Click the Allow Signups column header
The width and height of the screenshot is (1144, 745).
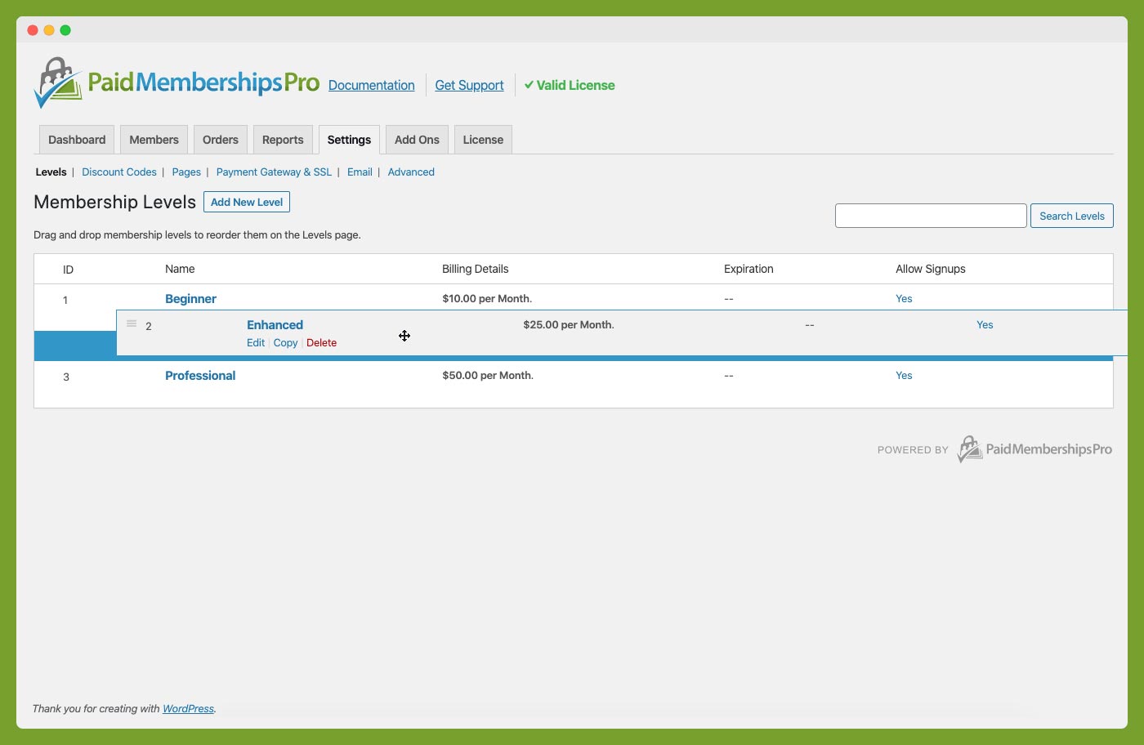point(931,269)
